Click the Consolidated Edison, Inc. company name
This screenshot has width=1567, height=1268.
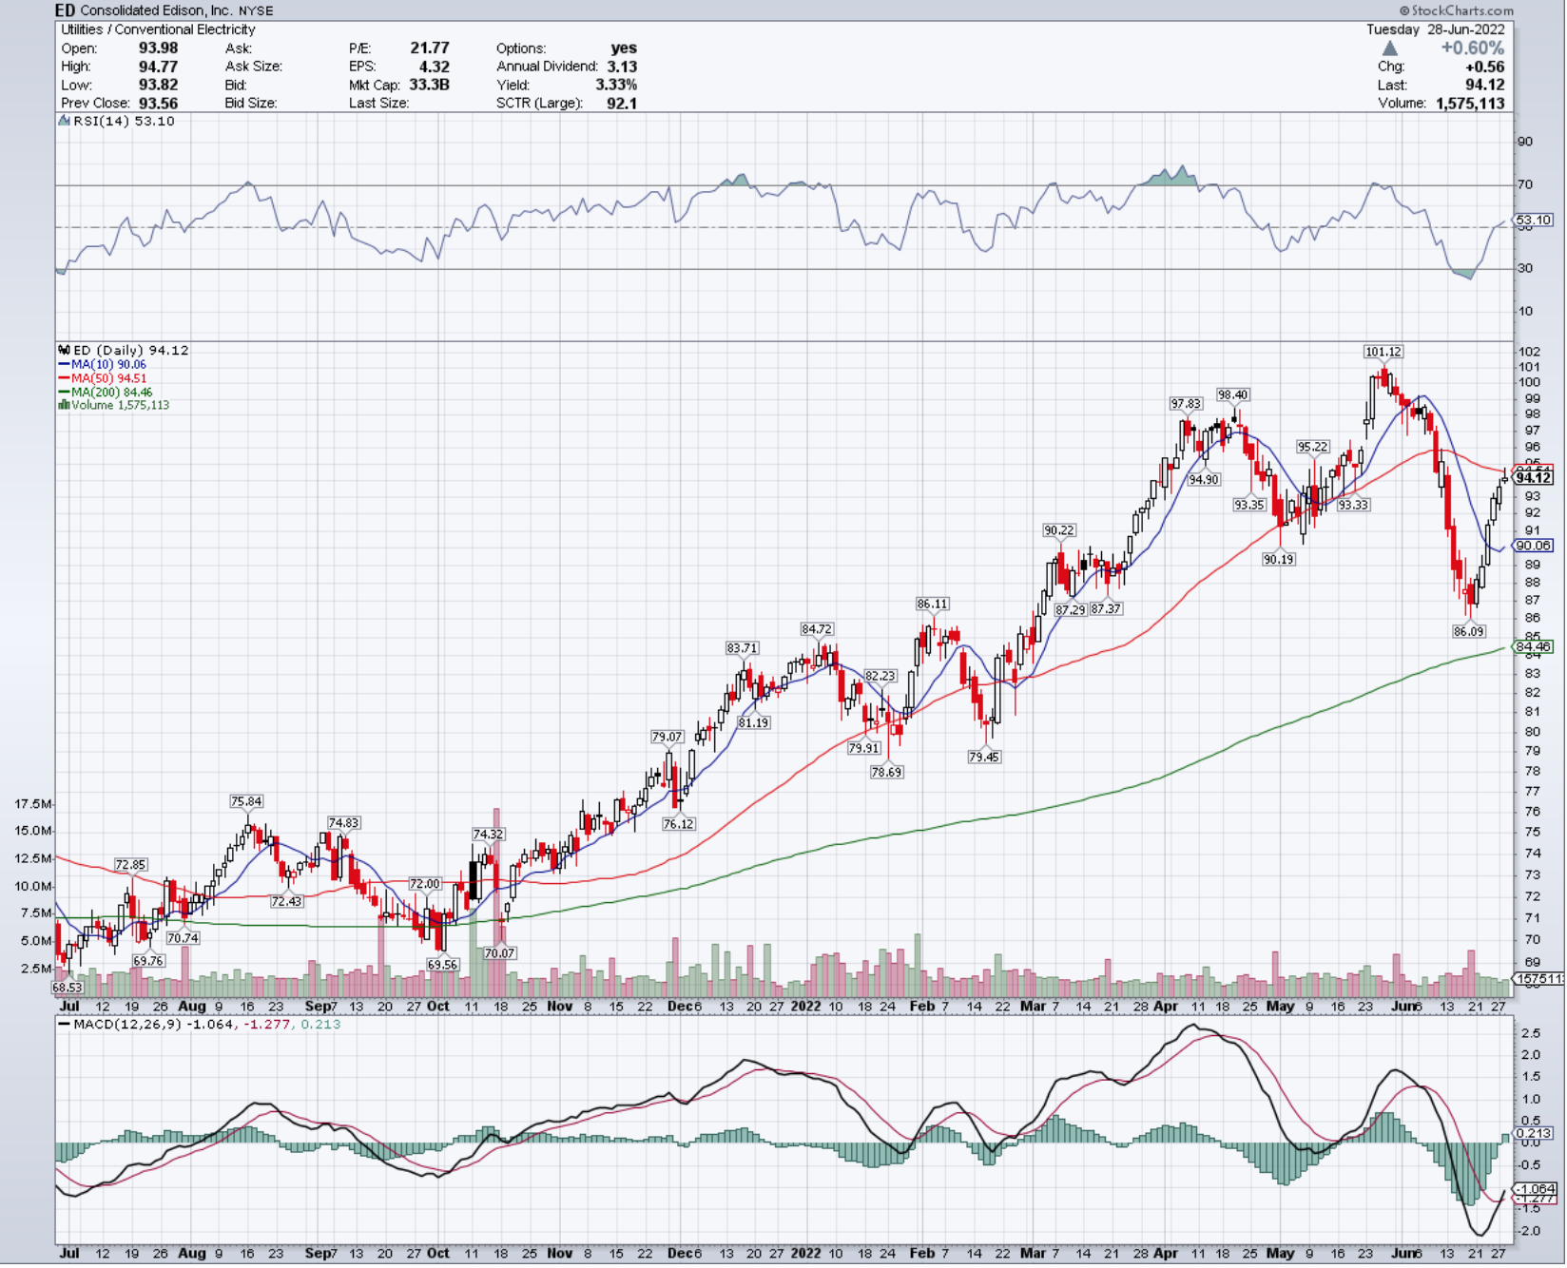[157, 10]
